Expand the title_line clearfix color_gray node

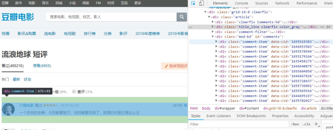coord(213,27)
